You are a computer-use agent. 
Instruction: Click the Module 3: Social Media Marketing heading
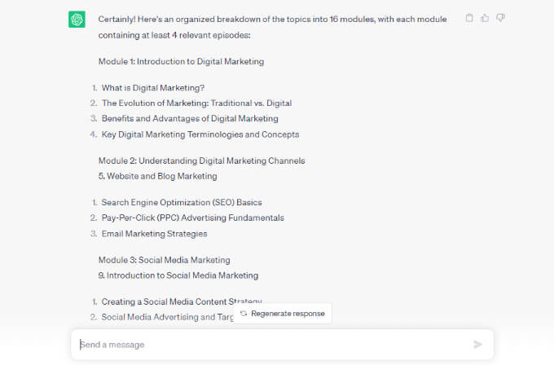[164, 260]
